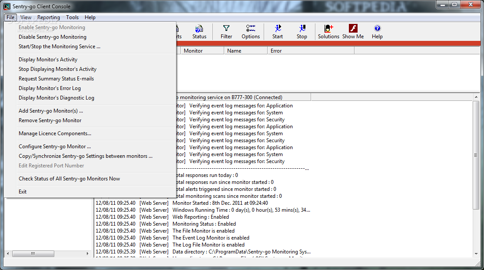The image size is (484, 270).
Task: Open the Reporting menu
Action: click(x=49, y=17)
